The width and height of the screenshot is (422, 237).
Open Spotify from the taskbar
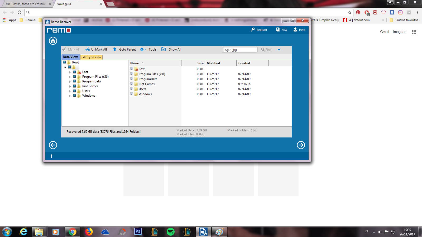(171, 232)
